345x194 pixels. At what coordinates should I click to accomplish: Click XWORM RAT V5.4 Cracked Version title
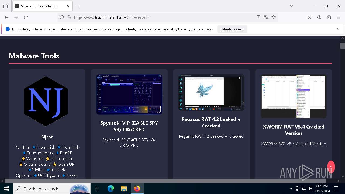point(294,130)
